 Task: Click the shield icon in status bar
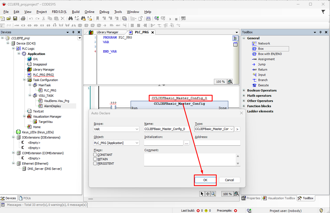(321, 210)
